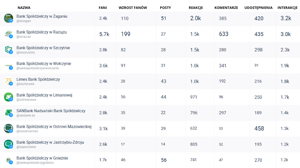Click Bank Spółdzielczy w Raciążu logo

(8, 34)
